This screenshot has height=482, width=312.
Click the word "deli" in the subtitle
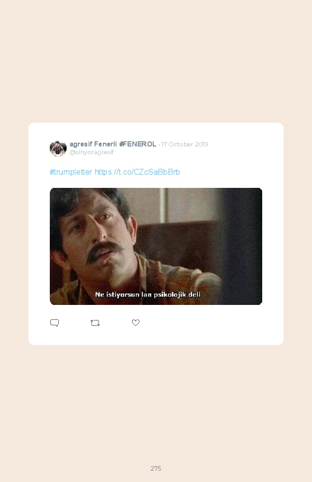click(194, 294)
